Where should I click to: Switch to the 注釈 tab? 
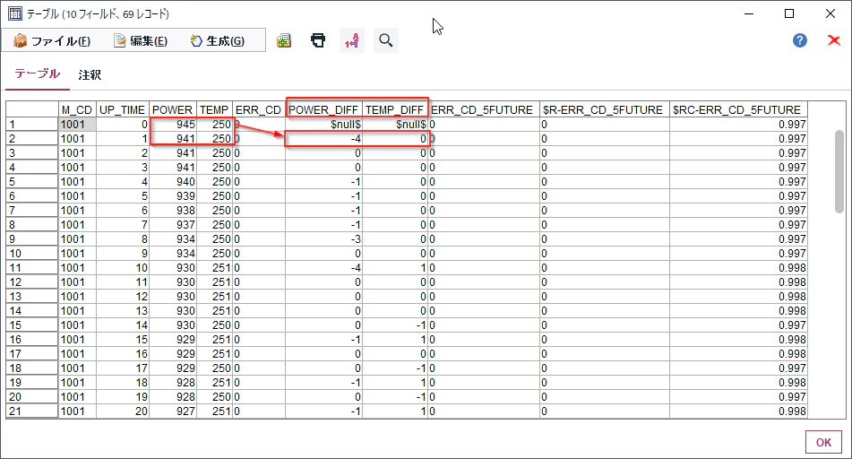coord(90,75)
